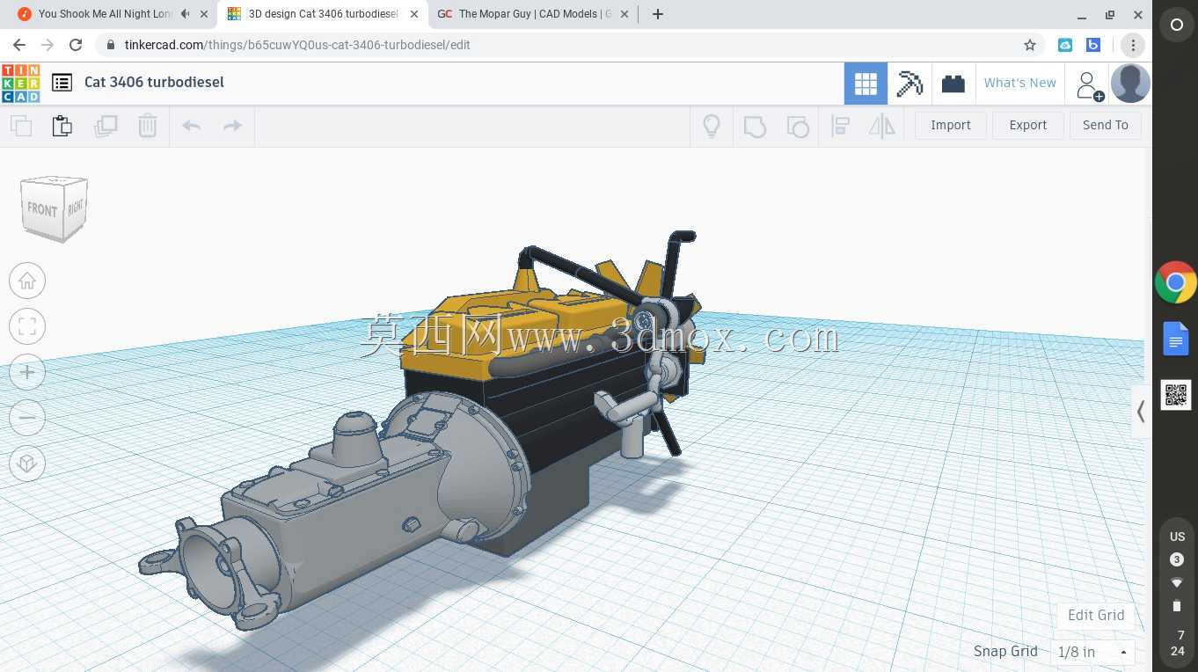This screenshot has height=672, width=1198.
Task: Click the Align tool icon
Action: [840, 126]
